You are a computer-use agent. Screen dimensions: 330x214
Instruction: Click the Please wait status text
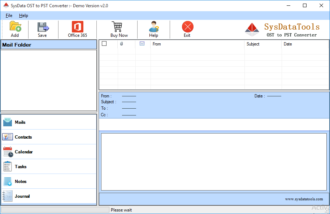coord(121,210)
